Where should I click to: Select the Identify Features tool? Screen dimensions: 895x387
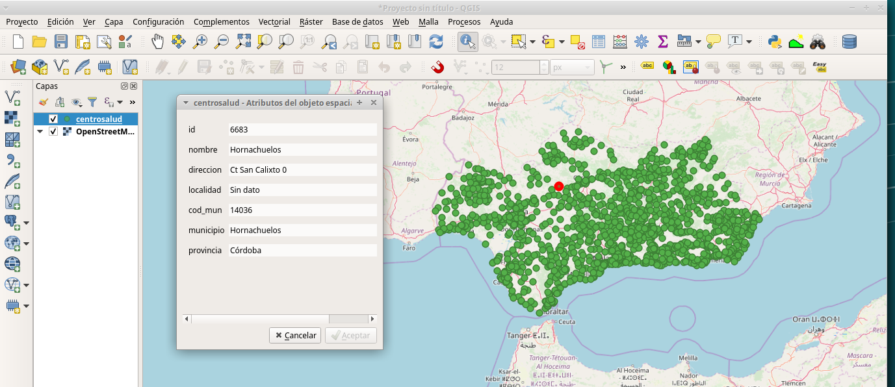point(467,41)
